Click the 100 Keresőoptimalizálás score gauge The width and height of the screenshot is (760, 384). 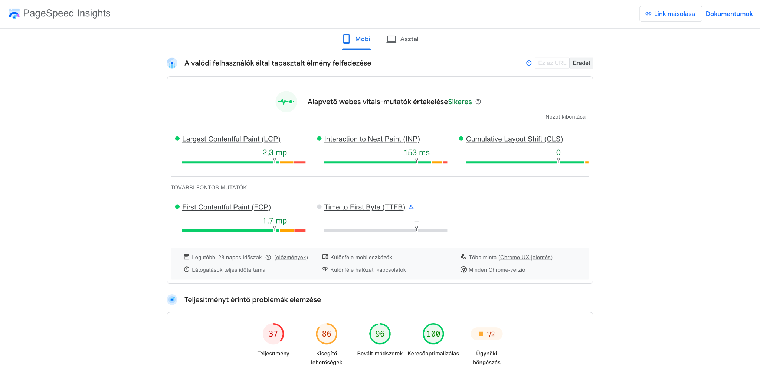433,334
